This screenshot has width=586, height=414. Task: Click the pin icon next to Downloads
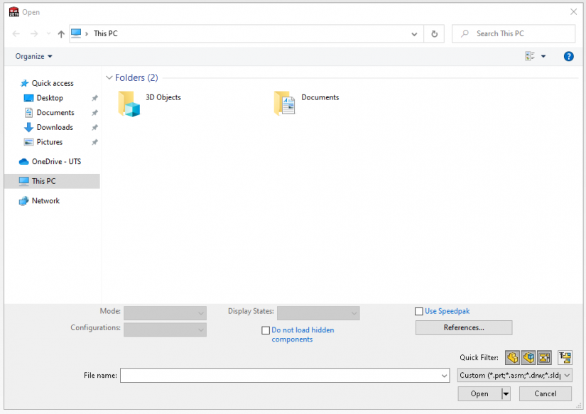click(95, 127)
